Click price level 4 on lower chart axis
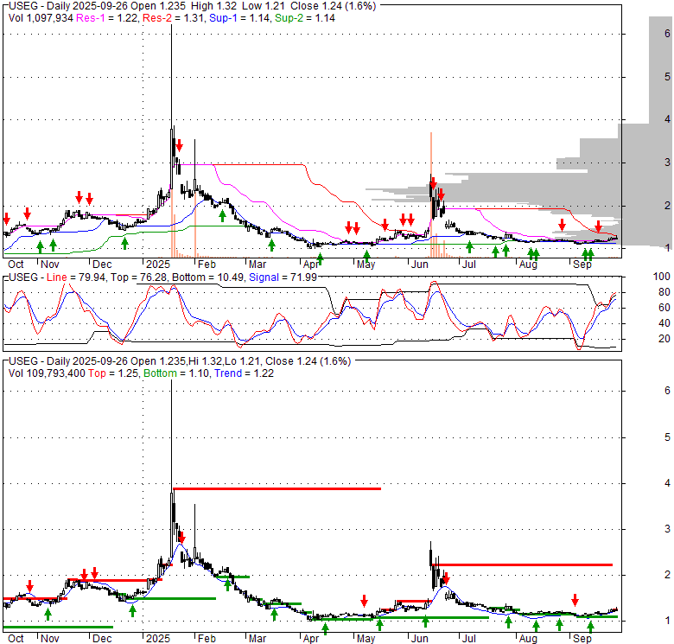Image resolution: width=674 pixels, height=644 pixels. point(667,483)
